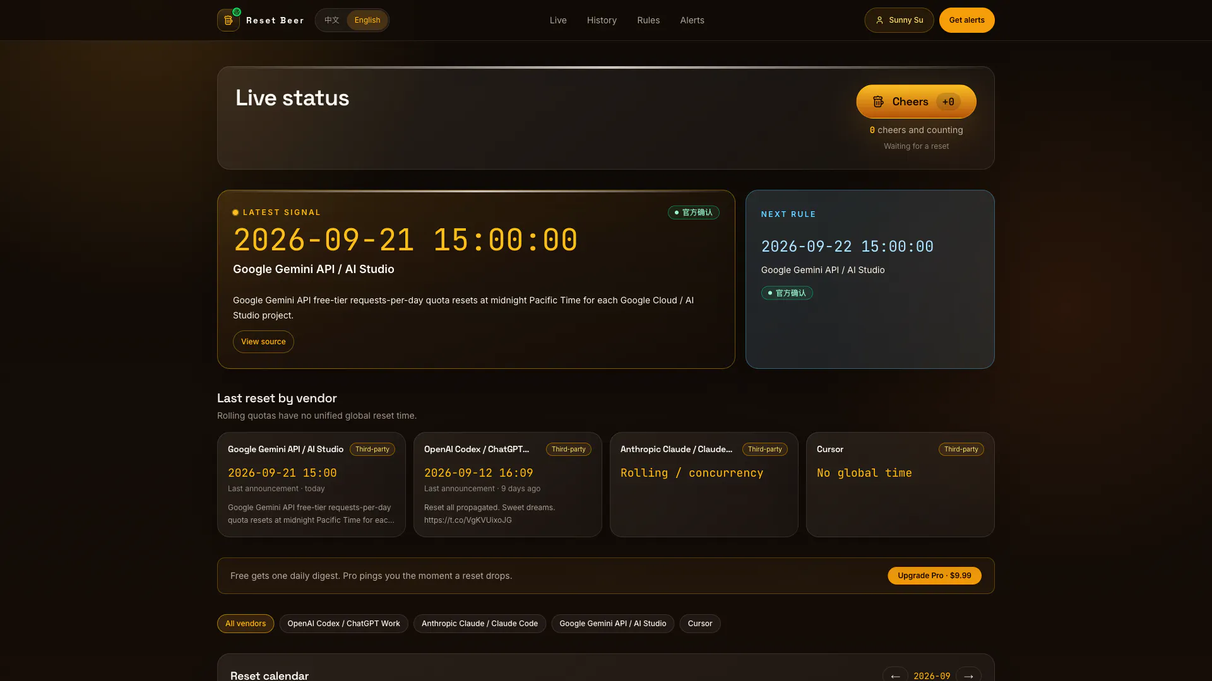The image size is (1212, 681).
Task: Filter by Cursor vendor chip
Action: coord(700,624)
